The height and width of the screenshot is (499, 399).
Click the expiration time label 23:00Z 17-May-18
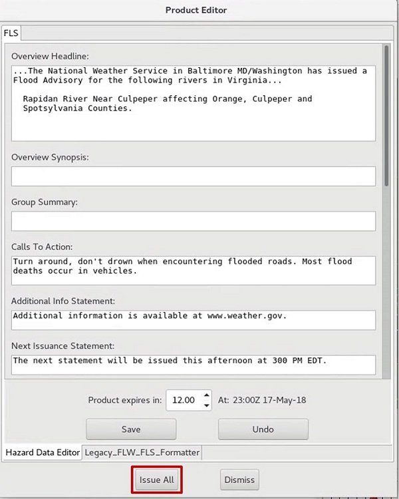(x=269, y=400)
